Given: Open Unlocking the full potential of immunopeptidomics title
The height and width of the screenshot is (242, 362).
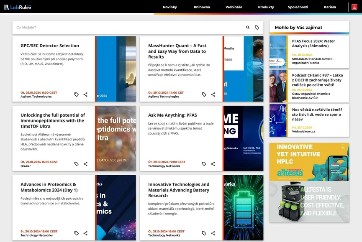Looking at the screenshot, I should pyautogui.click(x=53, y=120).
